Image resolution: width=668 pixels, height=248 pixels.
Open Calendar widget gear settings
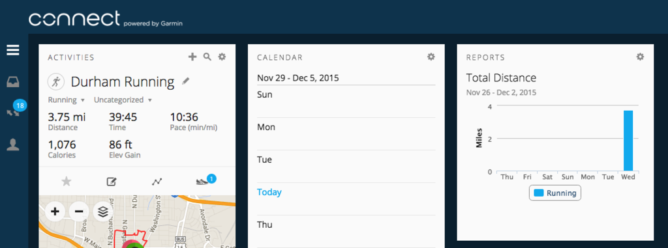[x=431, y=57]
